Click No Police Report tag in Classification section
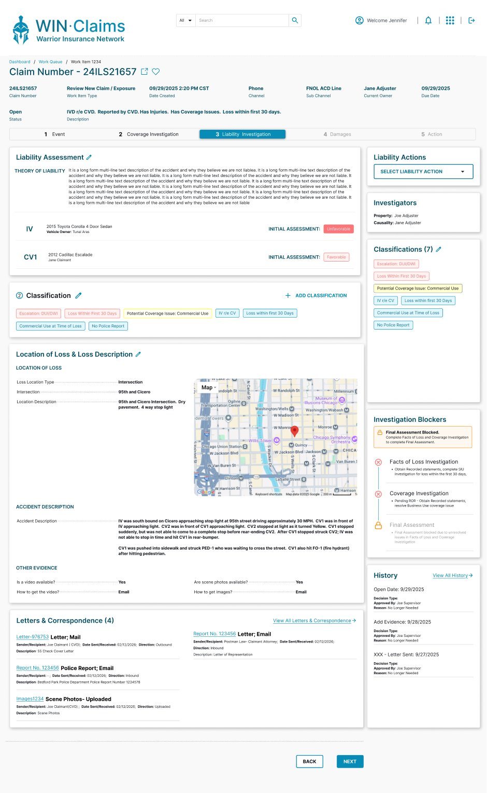This screenshot has width=487, height=793. 108,326
